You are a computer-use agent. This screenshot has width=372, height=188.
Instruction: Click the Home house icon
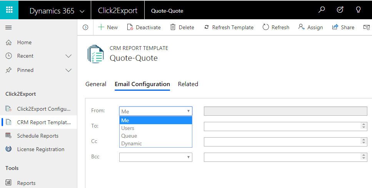(8, 42)
